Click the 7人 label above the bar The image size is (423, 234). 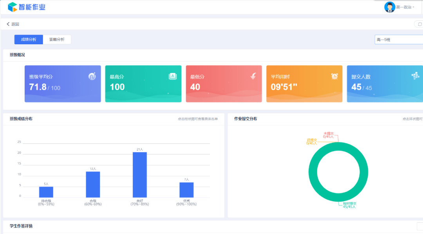tap(186, 180)
